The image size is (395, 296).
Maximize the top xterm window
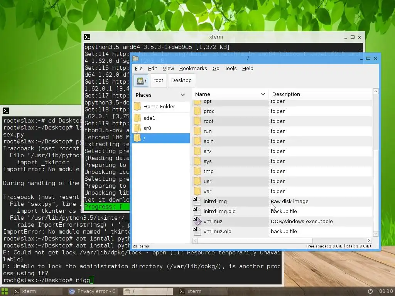coord(353,37)
